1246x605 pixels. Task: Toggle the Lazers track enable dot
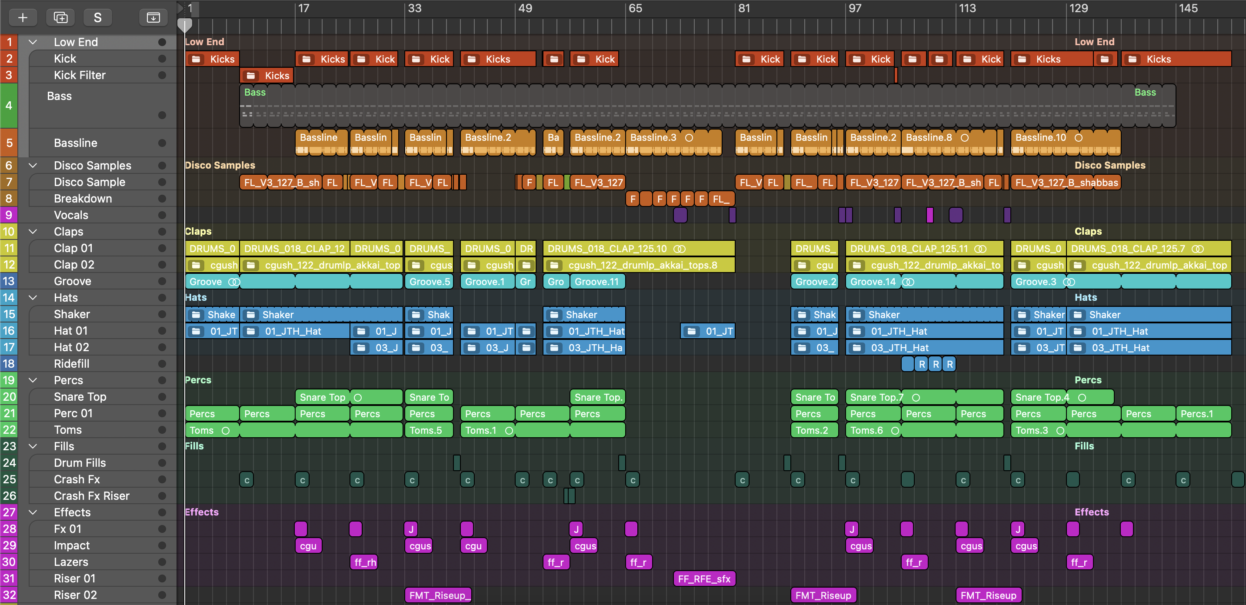coord(162,562)
